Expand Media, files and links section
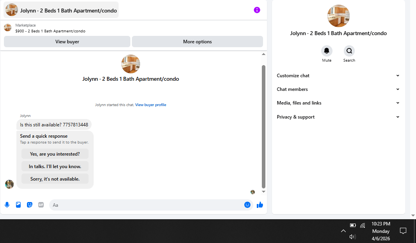 [338, 103]
